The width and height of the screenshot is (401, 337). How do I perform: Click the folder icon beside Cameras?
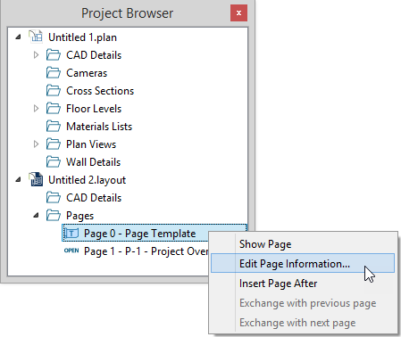pos(54,73)
